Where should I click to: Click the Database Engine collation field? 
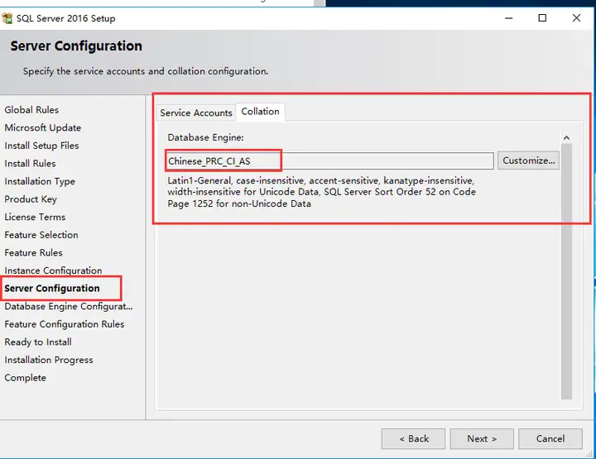pyautogui.click(x=329, y=161)
